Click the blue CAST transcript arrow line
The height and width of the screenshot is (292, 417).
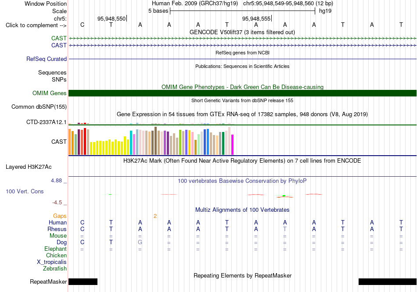(242, 46)
